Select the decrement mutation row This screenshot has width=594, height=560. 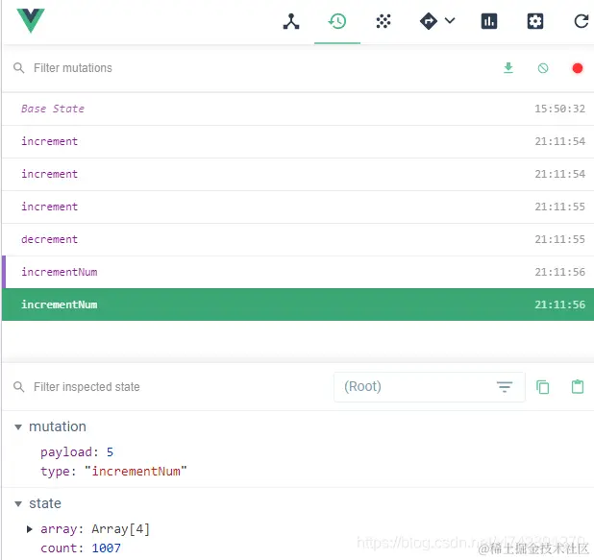point(298,239)
